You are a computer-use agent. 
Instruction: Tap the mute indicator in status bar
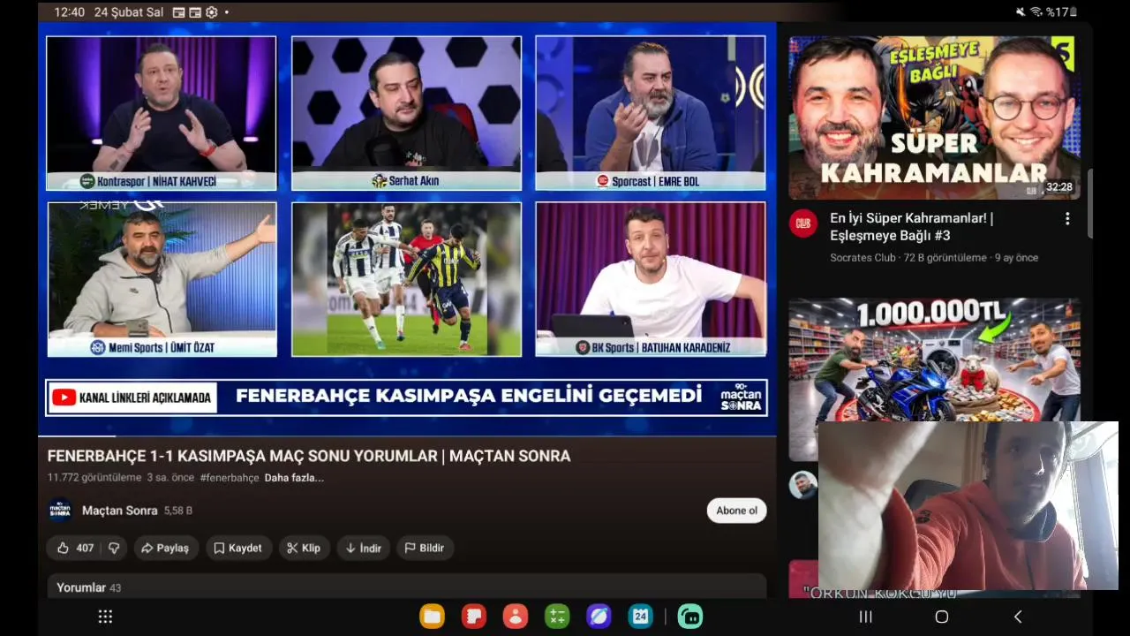[1021, 11]
